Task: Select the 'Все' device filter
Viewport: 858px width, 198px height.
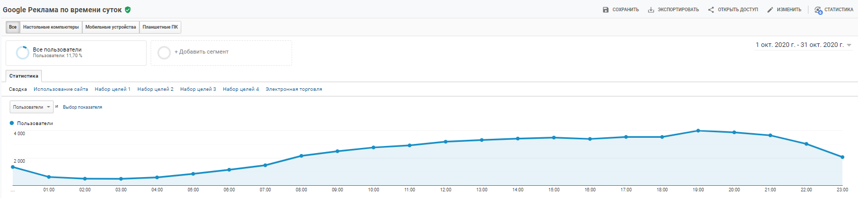Action: (x=13, y=27)
